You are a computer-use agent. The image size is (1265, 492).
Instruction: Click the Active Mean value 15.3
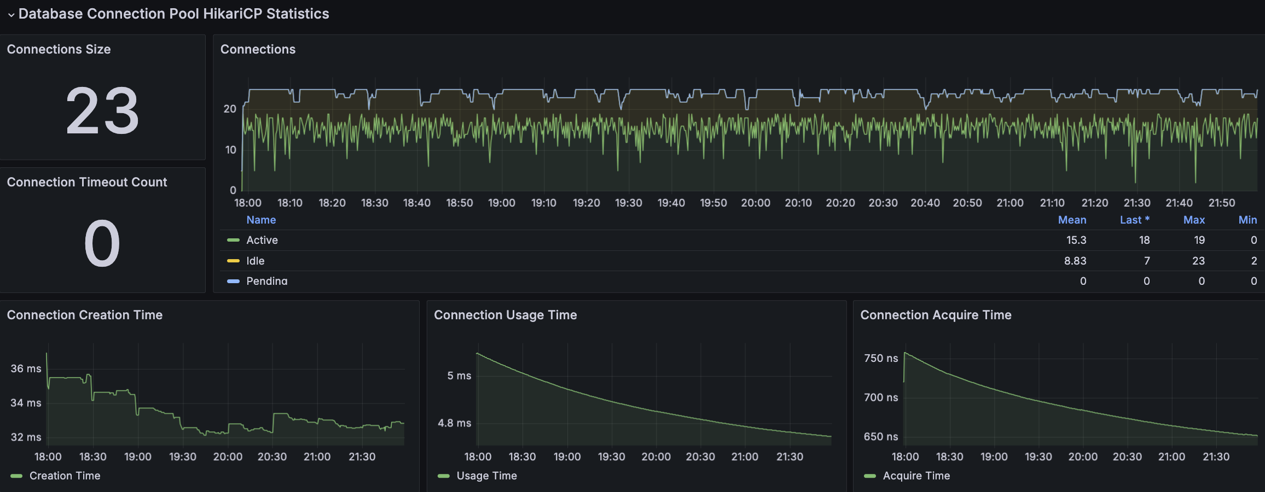(x=1076, y=240)
